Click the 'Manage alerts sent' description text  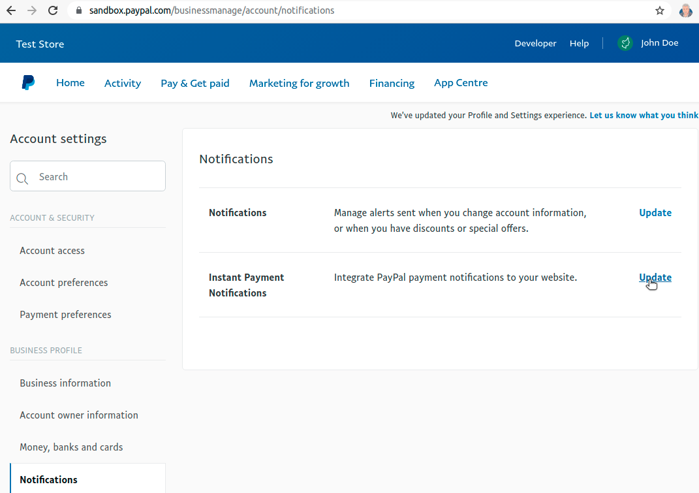[x=460, y=221]
